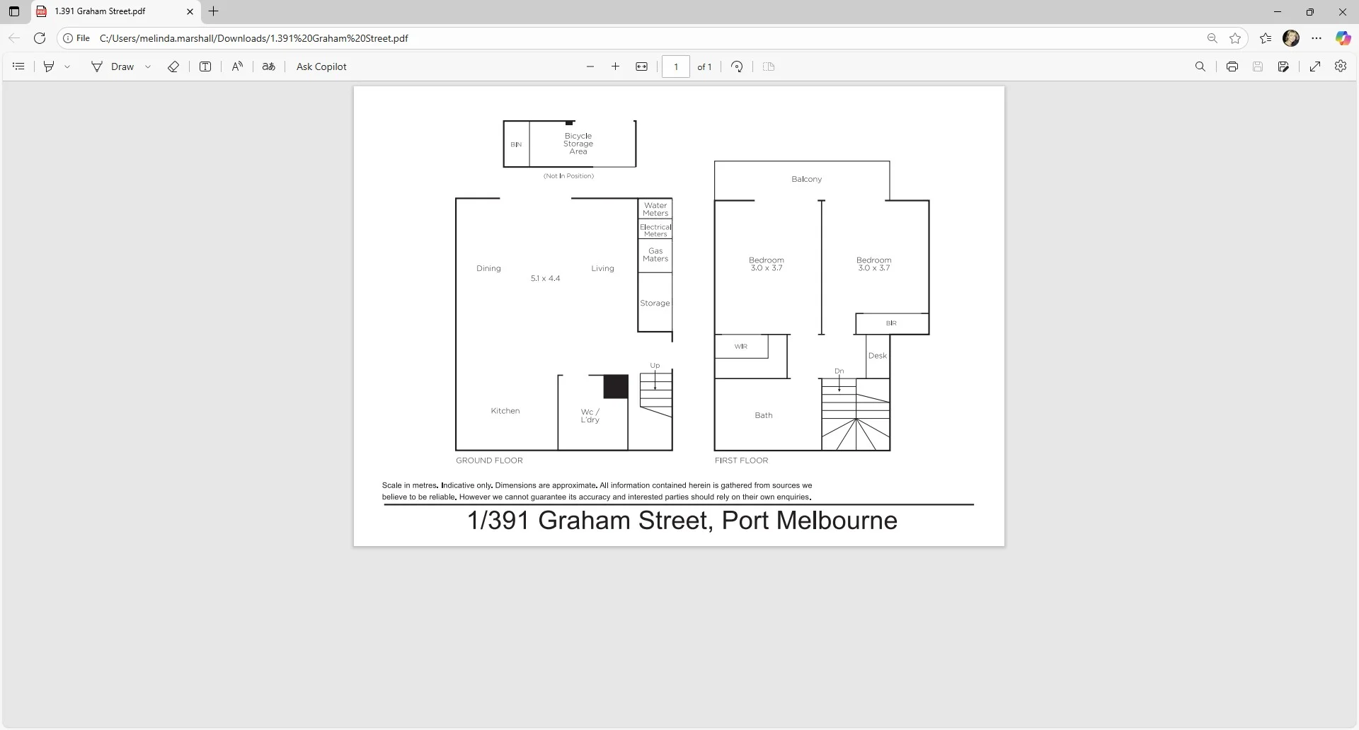Enable fit-to-width page zoom
The width and height of the screenshot is (1359, 730).
click(642, 66)
